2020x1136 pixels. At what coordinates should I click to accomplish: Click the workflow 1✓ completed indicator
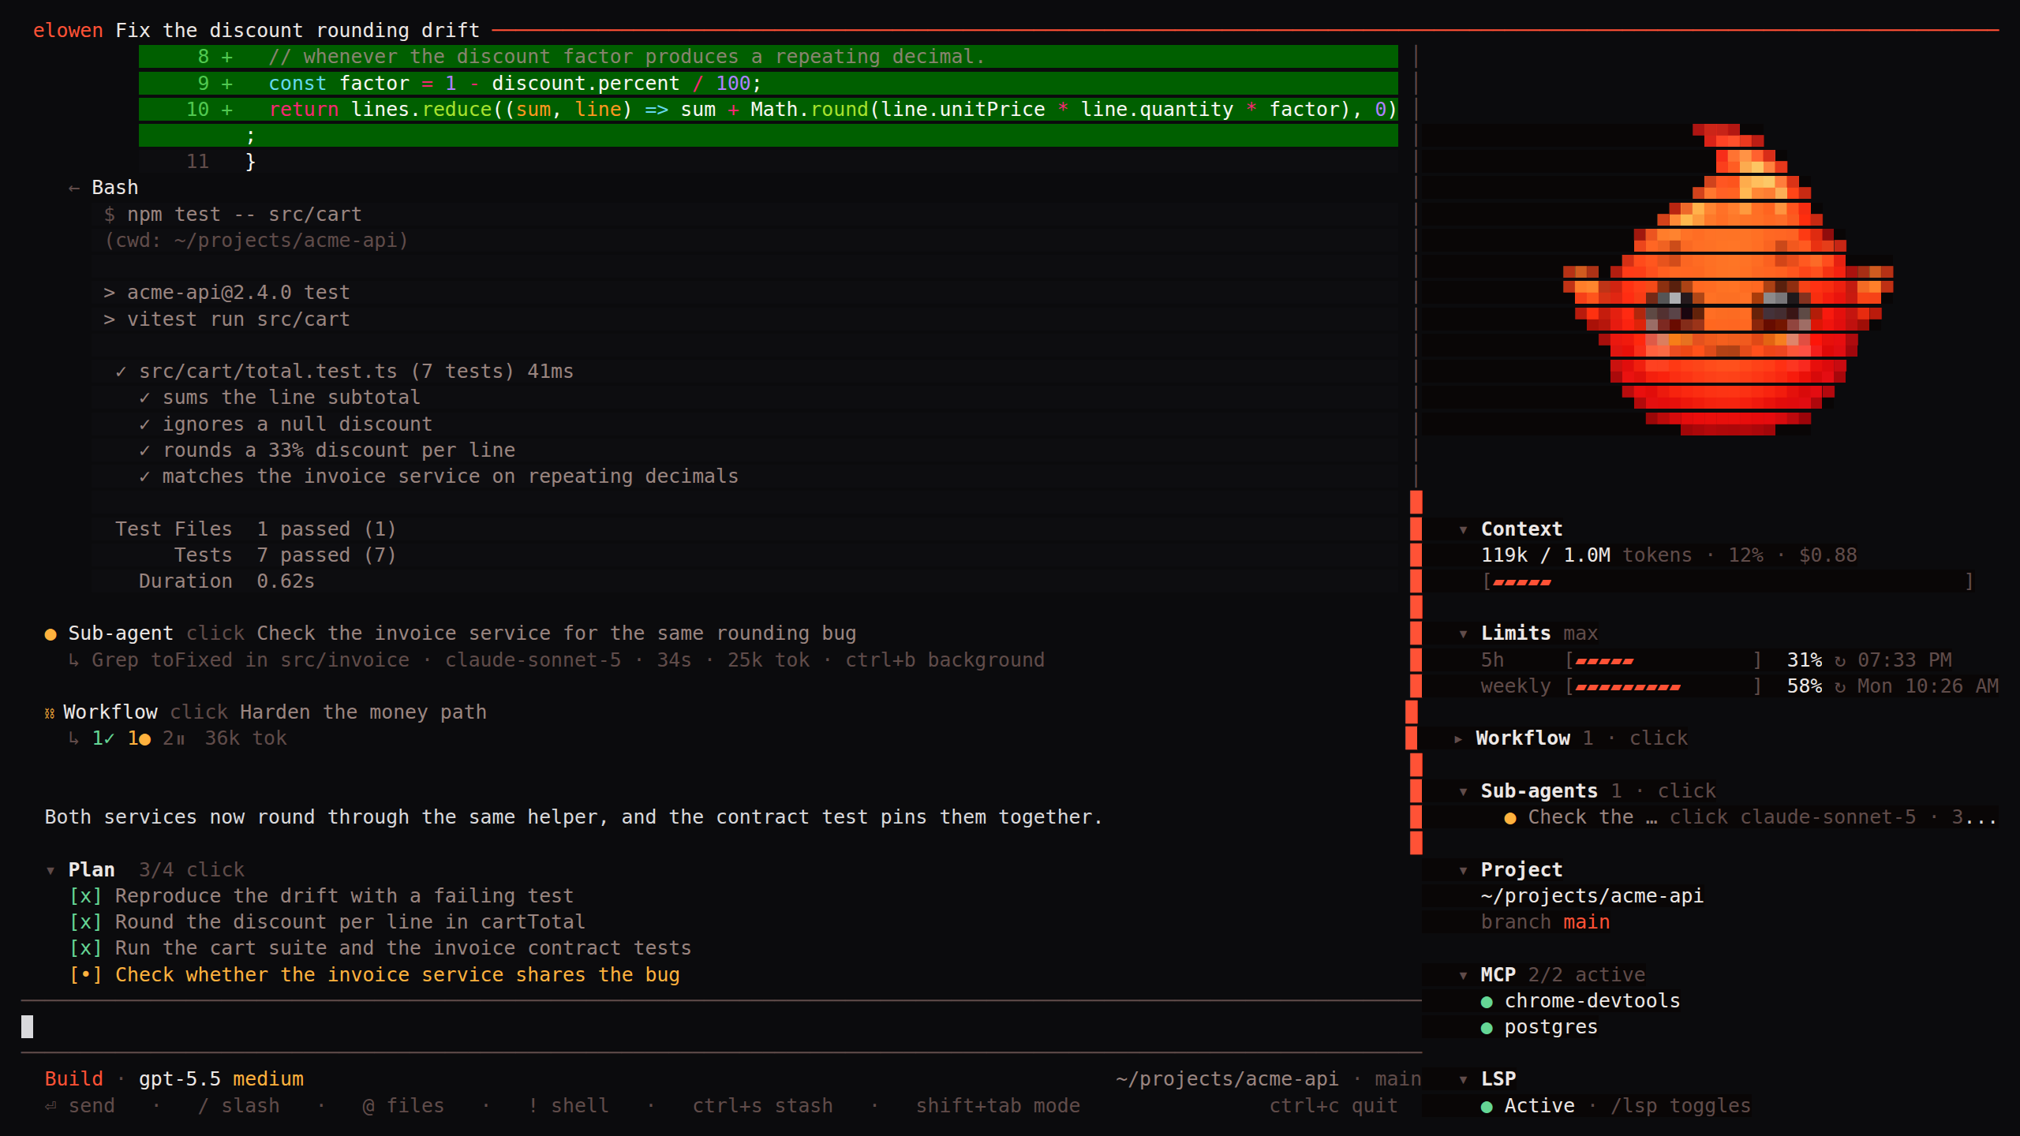103,738
